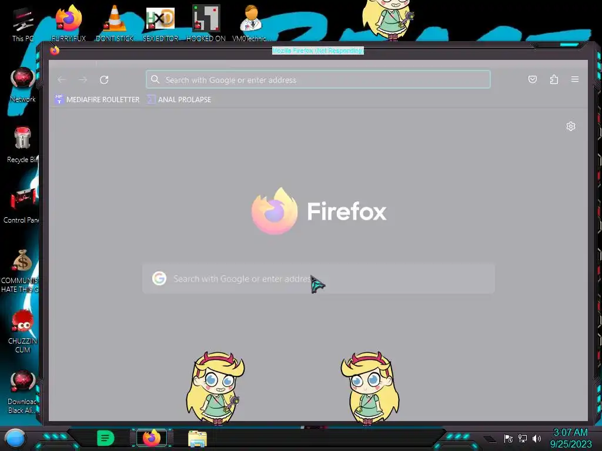602x451 pixels.
Task: Click the Star character at window bottom right
Action: [x=370, y=388]
